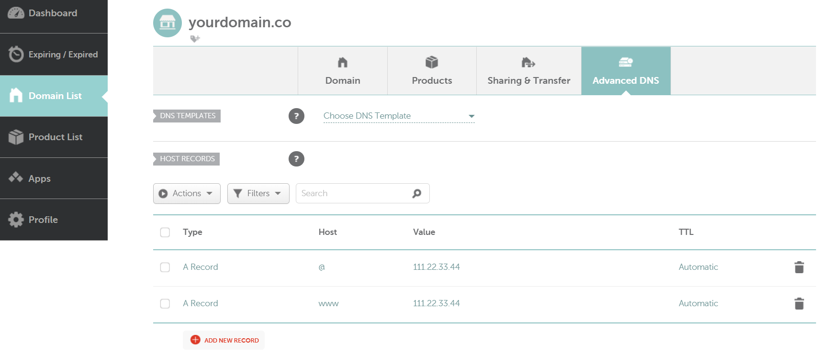Edit value 111.22.33.44 of www record
817x355 pixels.
coord(436,303)
